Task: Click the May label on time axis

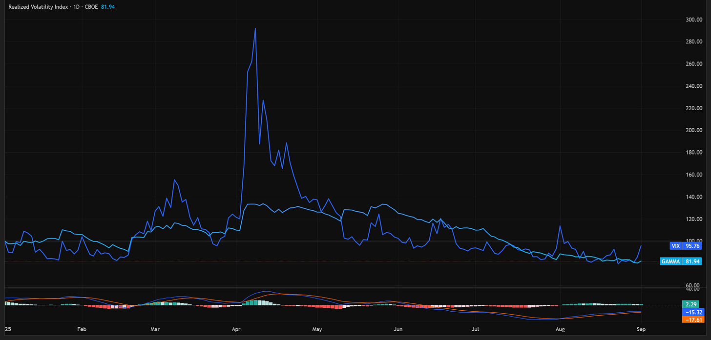Action: coord(317,330)
